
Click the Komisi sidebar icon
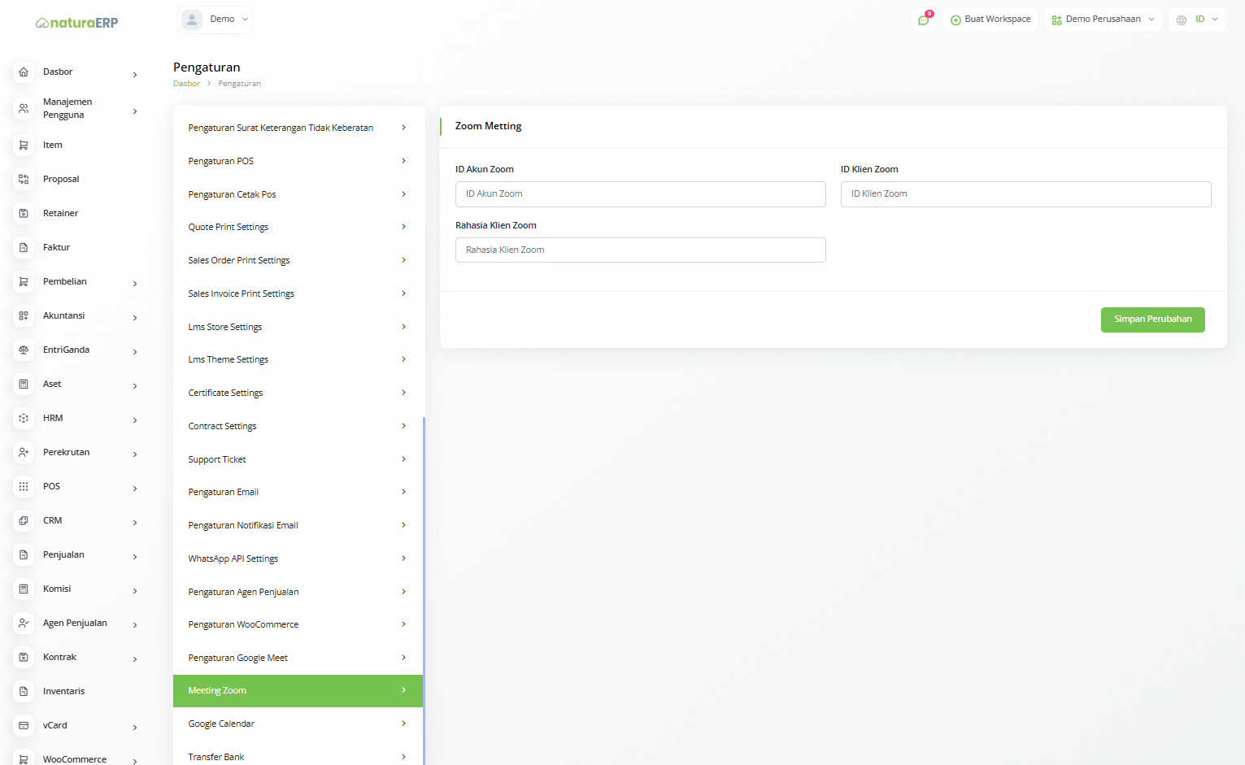[24, 589]
